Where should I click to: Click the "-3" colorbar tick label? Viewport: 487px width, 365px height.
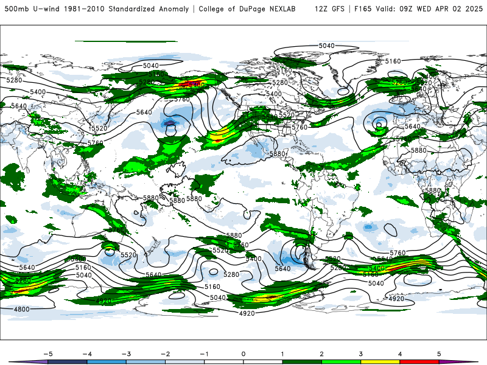pos(126,354)
